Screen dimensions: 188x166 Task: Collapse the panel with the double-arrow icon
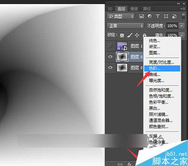coord(179,4)
